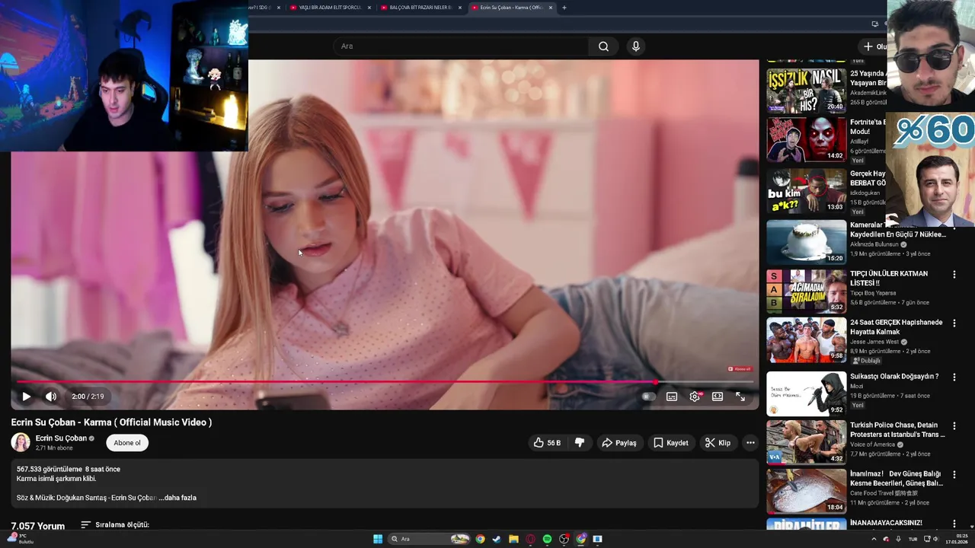Viewport: 975px width, 548px height.
Task: Open options menu for 24 Saat Hapishanede video
Action: pos(954,323)
